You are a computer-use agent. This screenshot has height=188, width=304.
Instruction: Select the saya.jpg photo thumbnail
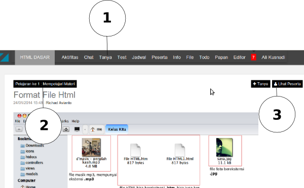click(x=224, y=148)
